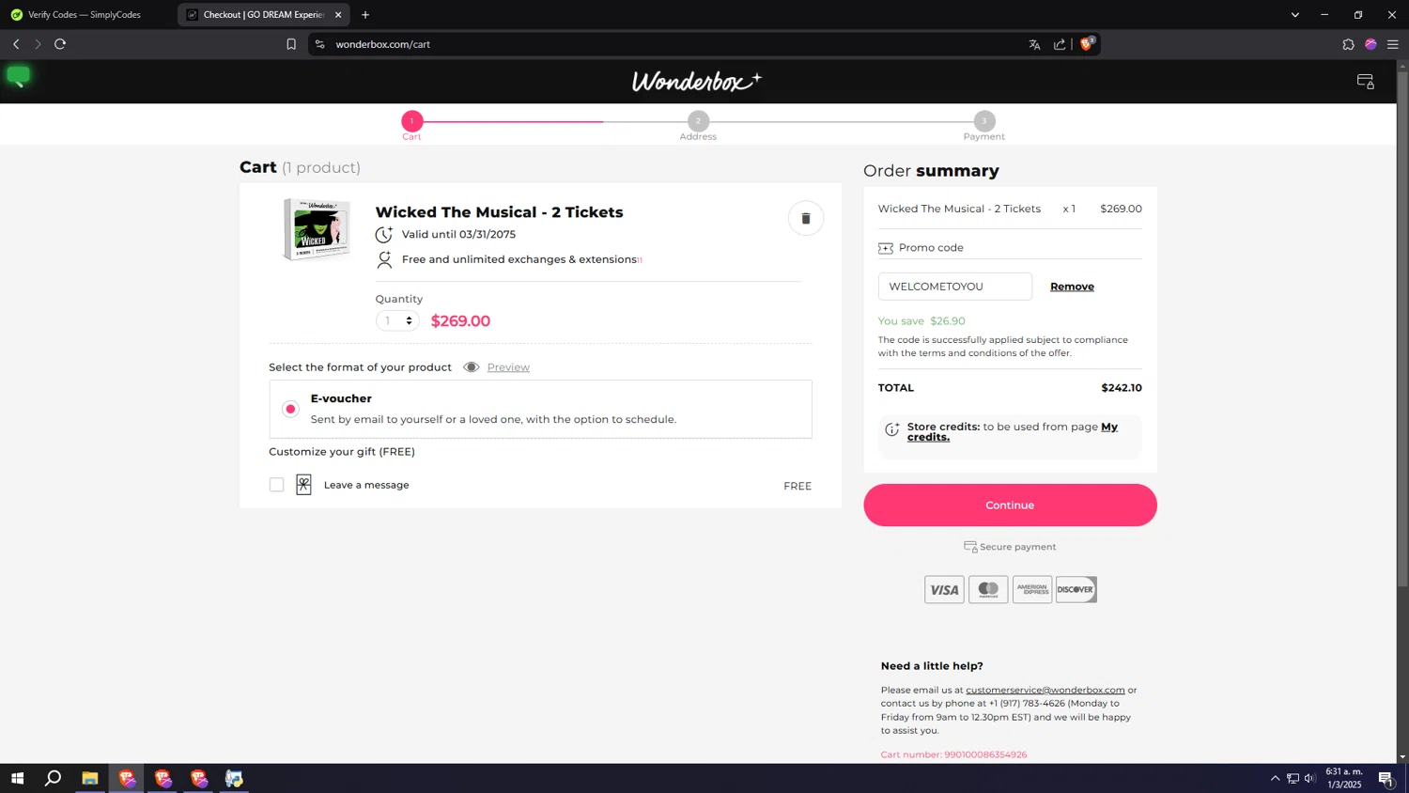Click the Cart number text
This screenshot has width=1409, height=793.
click(953, 754)
